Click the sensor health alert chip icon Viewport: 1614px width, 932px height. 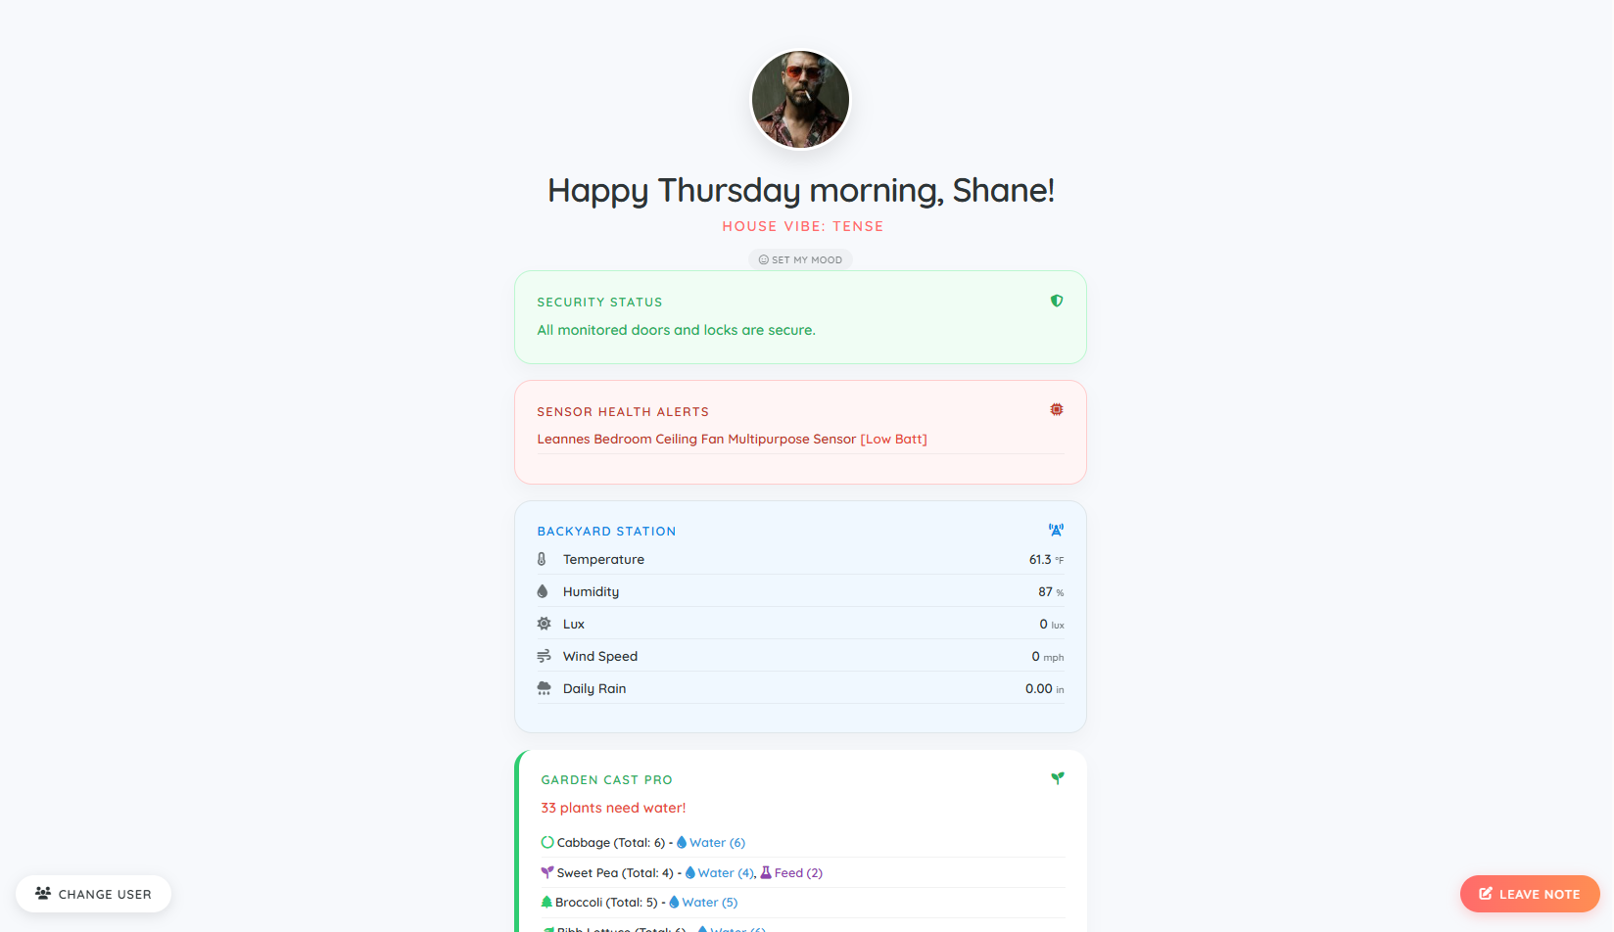(x=1057, y=409)
